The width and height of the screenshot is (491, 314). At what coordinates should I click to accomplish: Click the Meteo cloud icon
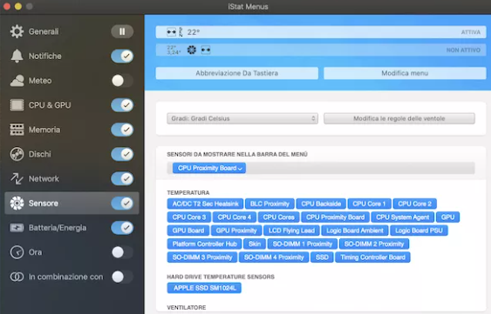[x=17, y=81]
